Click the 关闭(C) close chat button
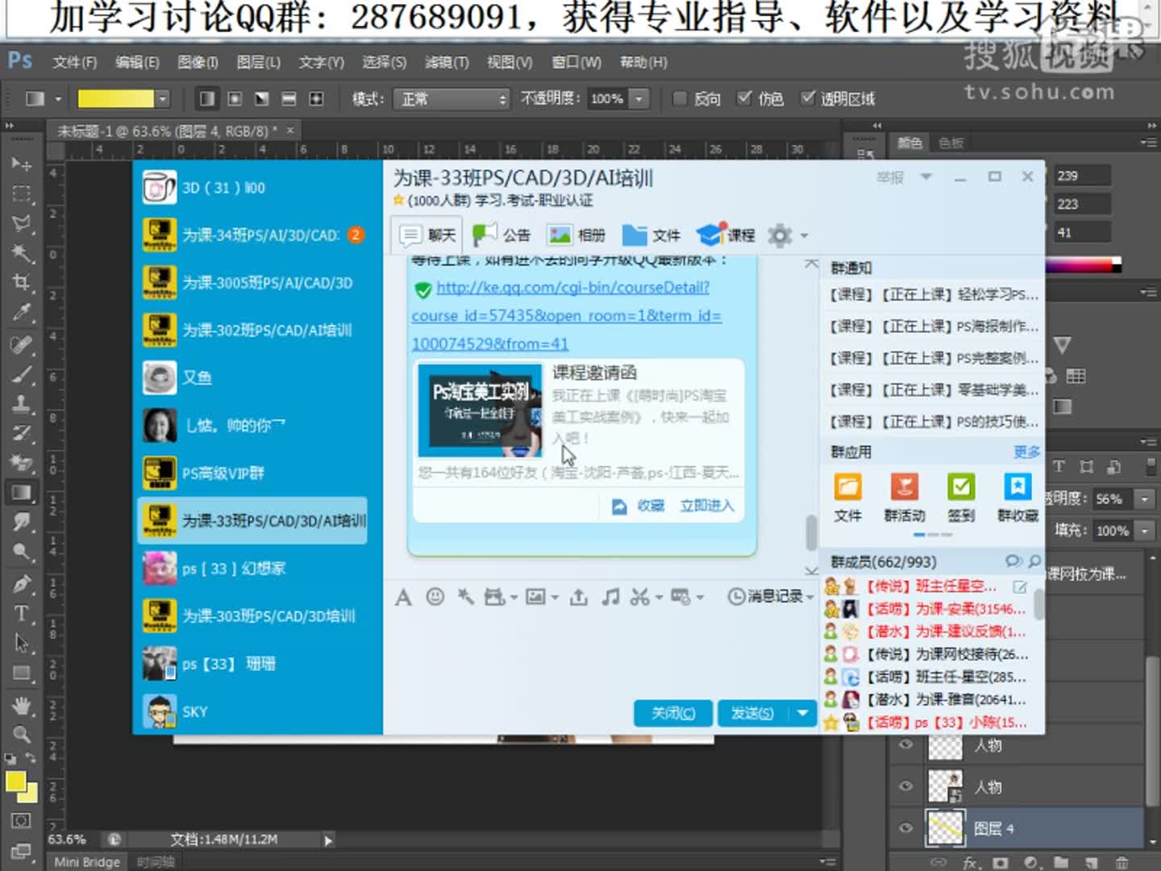 673,713
